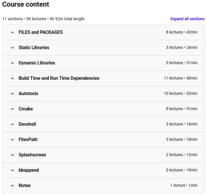The image size is (207, 196).
Task: Open the Cmake section heading
Action: point(26,109)
